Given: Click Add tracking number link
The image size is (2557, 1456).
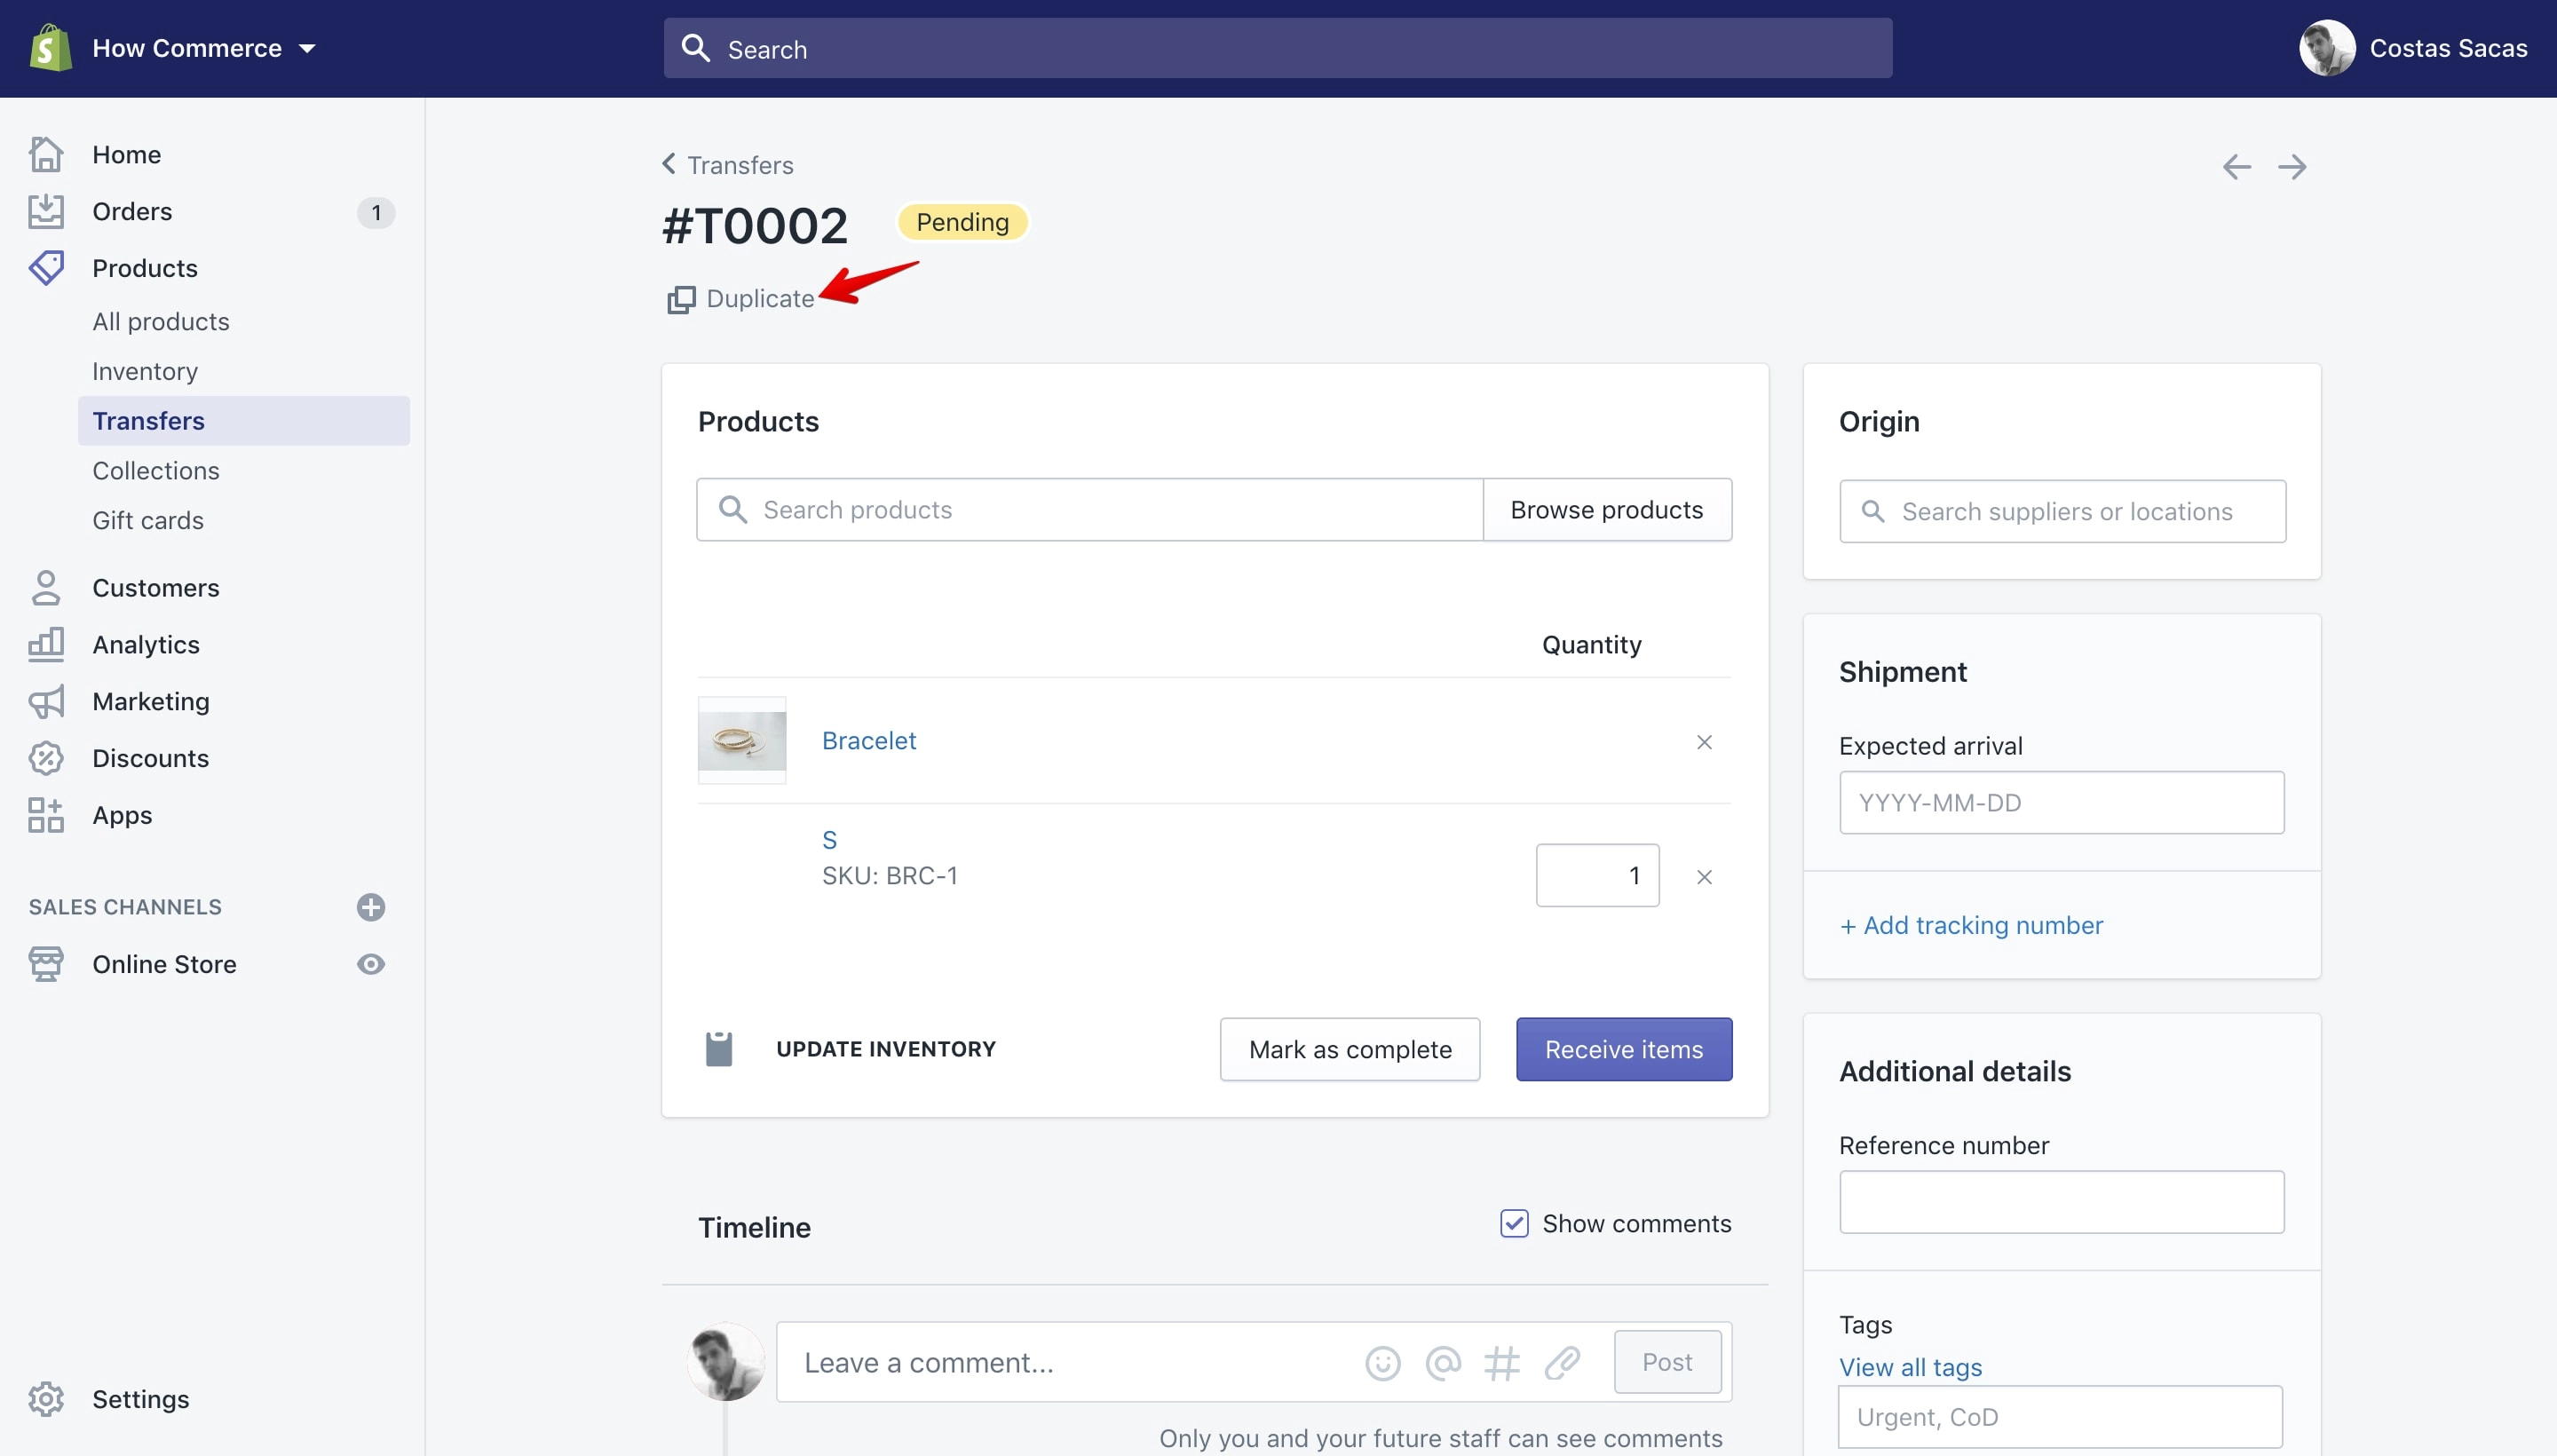Looking at the screenshot, I should pyautogui.click(x=1971, y=925).
